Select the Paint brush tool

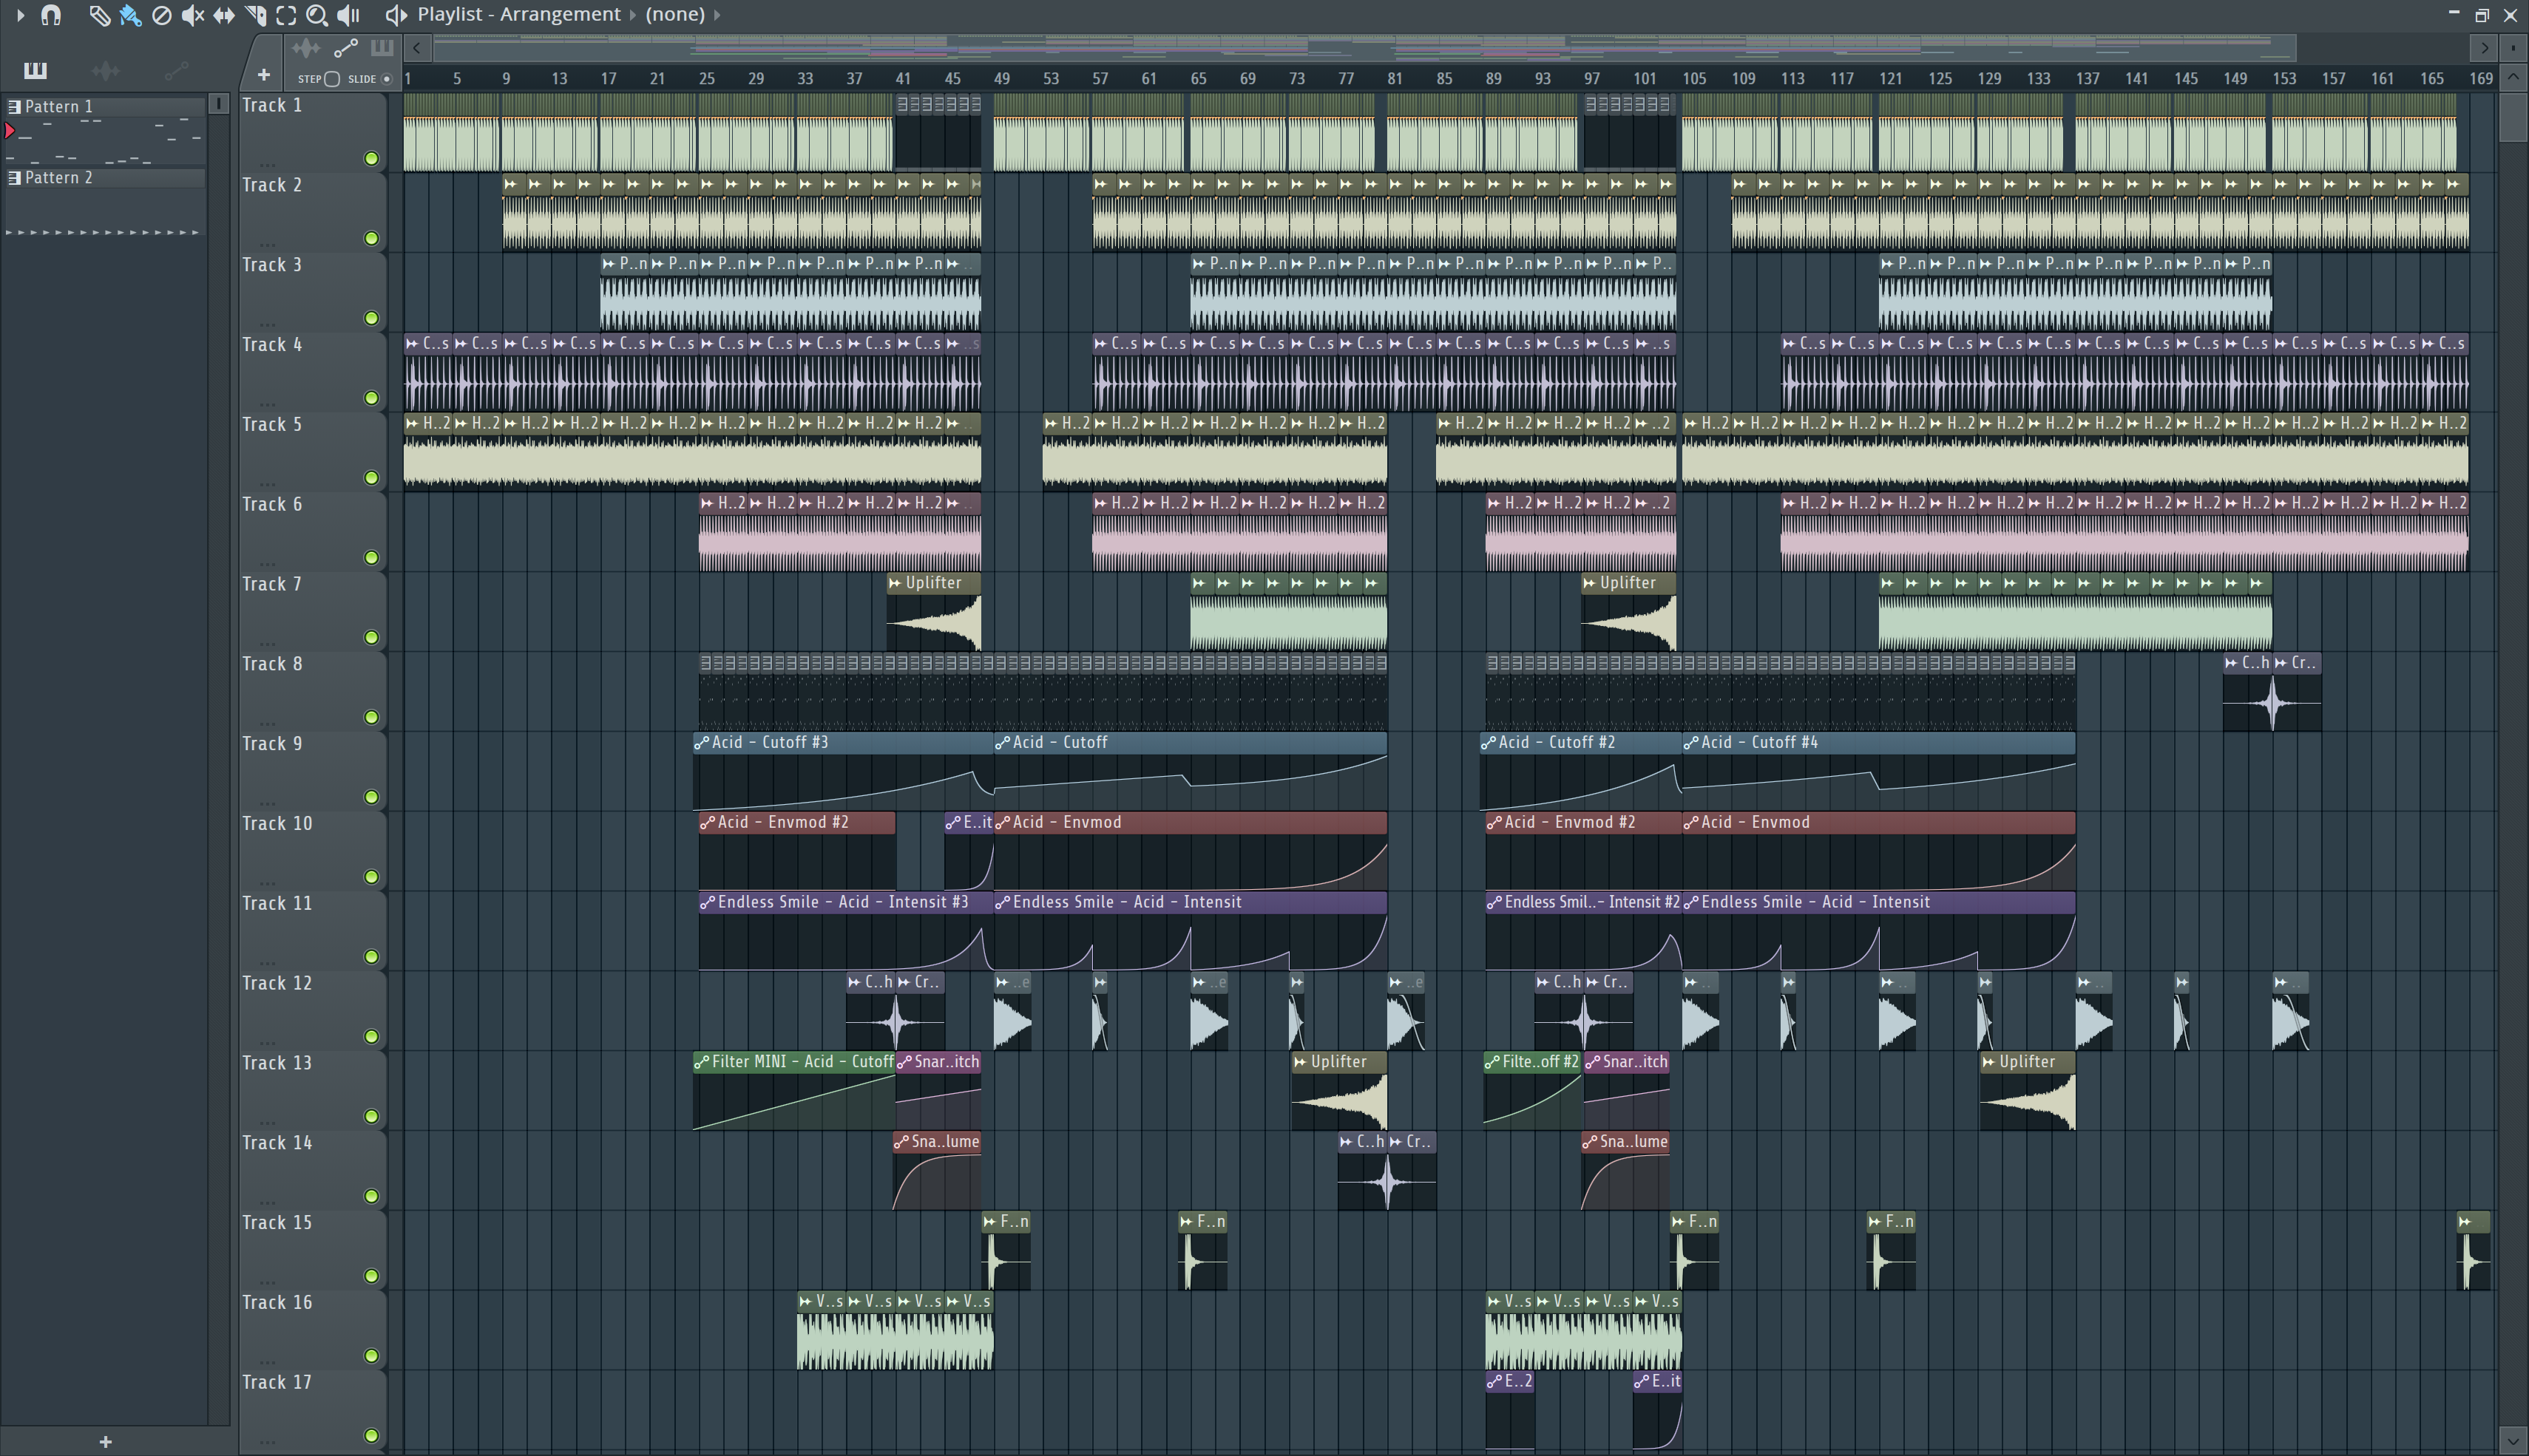pyautogui.click(x=130, y=15)
